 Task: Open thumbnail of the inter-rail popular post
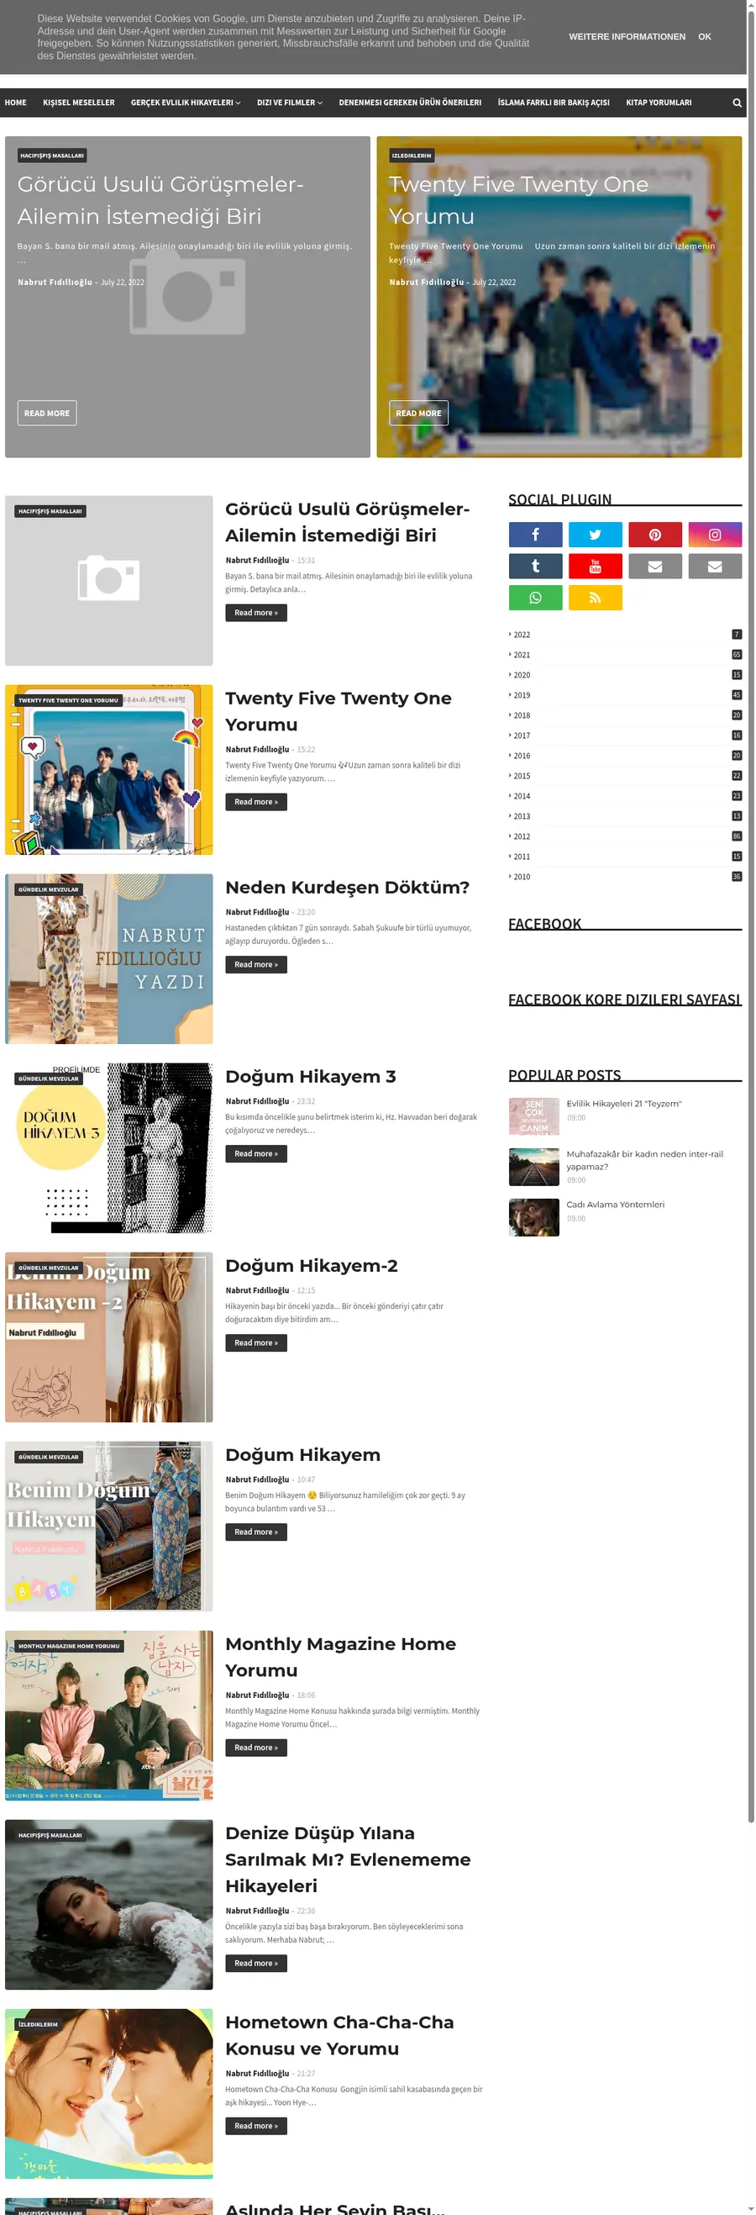coord(533,1167)
